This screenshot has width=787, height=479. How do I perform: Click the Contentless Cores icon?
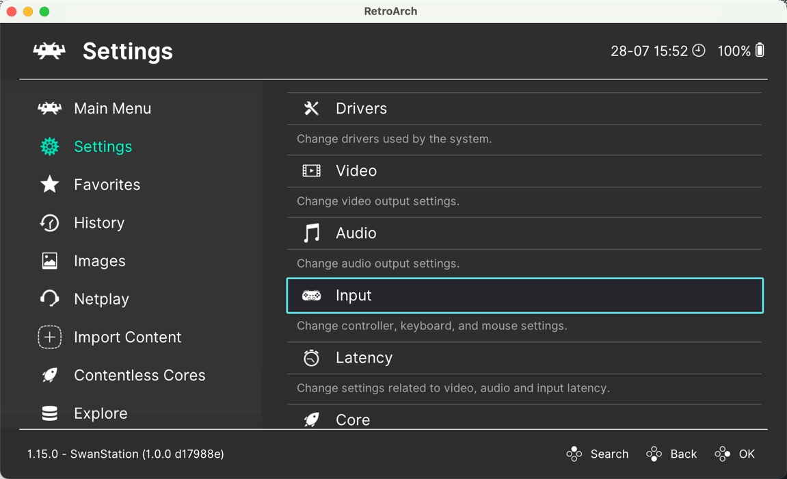click(x=49, y=375)
